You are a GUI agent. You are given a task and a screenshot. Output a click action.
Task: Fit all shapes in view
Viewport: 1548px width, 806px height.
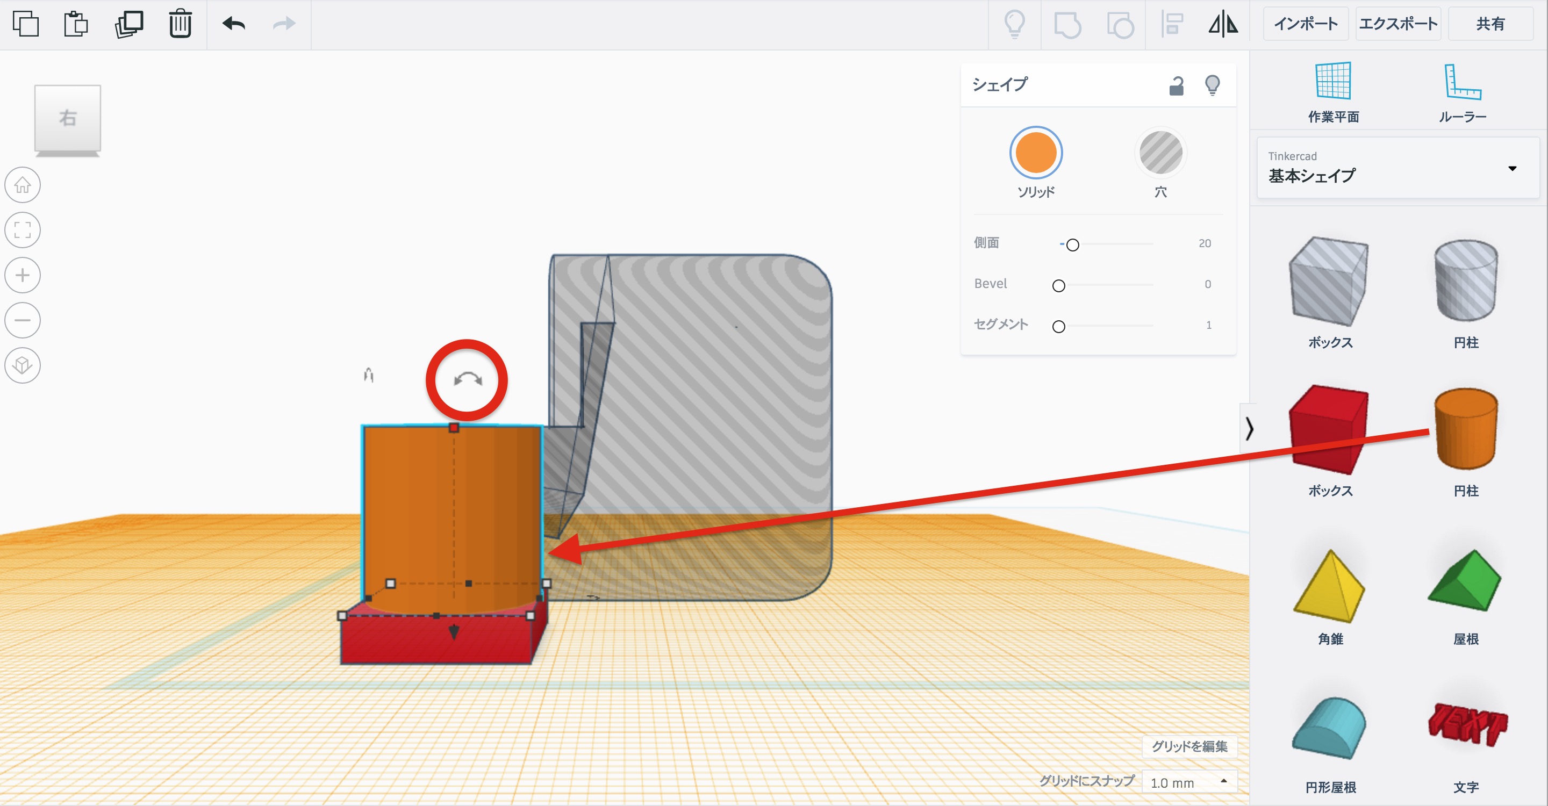[x=23, y=229]
